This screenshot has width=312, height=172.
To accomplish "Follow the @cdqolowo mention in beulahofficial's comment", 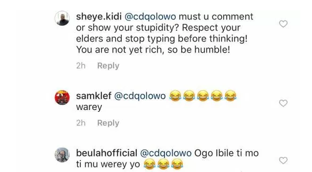I will coord(166,153).
